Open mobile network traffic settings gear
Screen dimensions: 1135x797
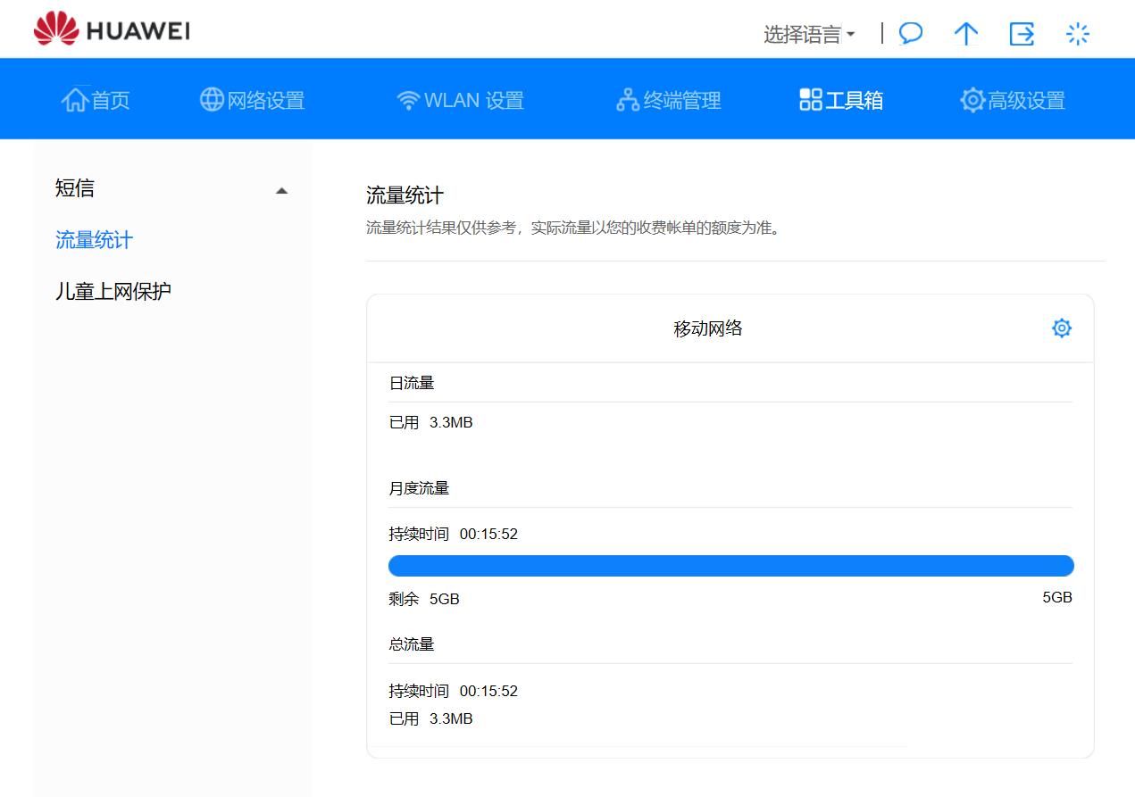click(1062, 328)
